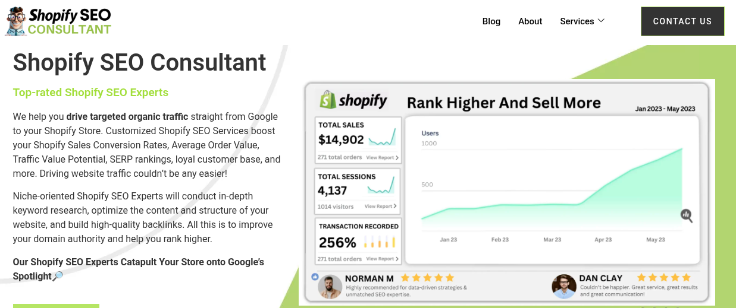Open the Services menu item
The image size is (736, 308).
click(x=577, y=21)
